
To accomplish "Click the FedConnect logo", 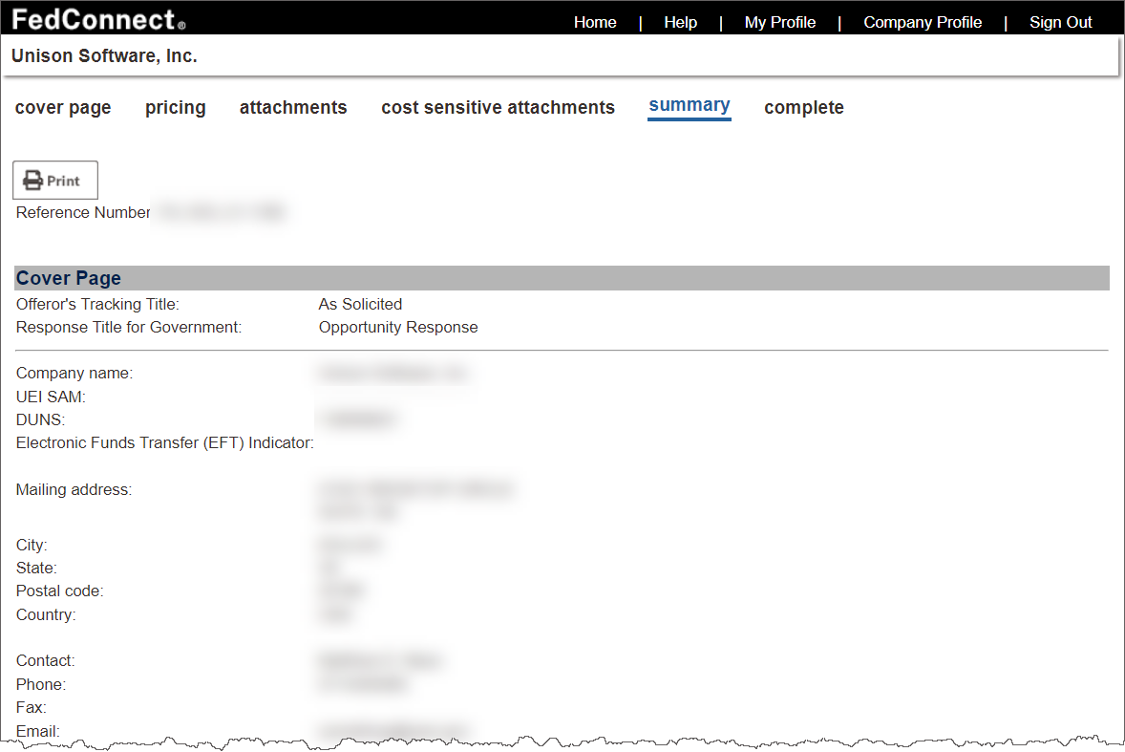I will (98, 19).
